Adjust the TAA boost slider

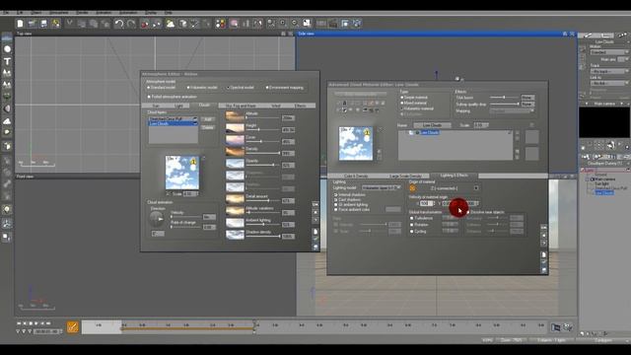pos(504,98)
